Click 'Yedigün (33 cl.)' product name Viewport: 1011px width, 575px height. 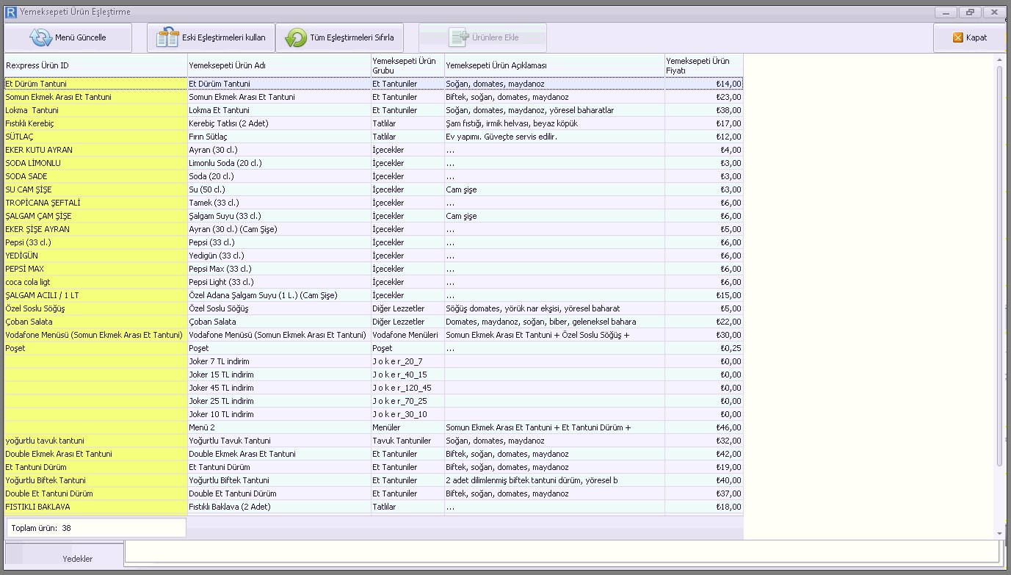coord(217,256)
